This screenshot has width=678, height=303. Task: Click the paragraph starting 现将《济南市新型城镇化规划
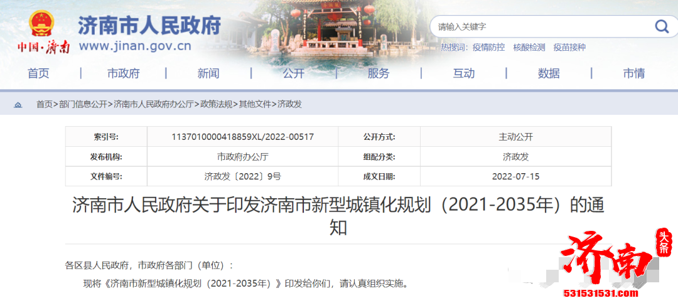tap(245, 284)
